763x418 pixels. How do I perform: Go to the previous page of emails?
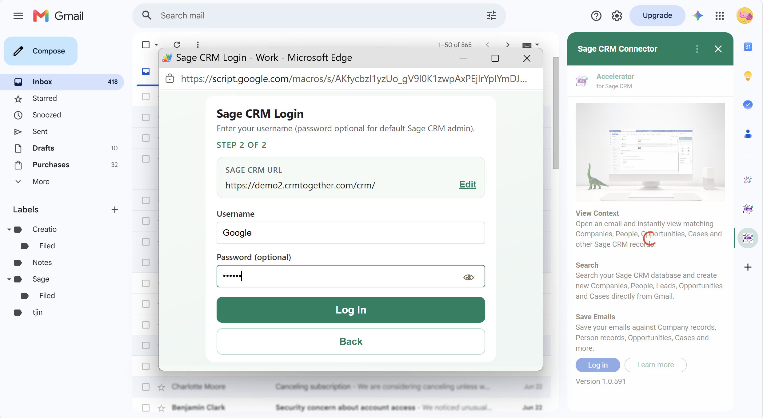487,45
